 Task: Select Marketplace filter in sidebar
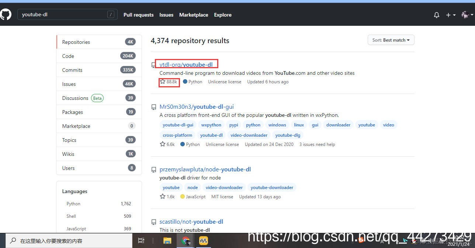(99, 126)
